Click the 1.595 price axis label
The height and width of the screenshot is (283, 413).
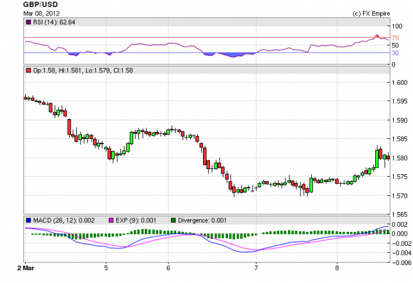tap(400, 101)
